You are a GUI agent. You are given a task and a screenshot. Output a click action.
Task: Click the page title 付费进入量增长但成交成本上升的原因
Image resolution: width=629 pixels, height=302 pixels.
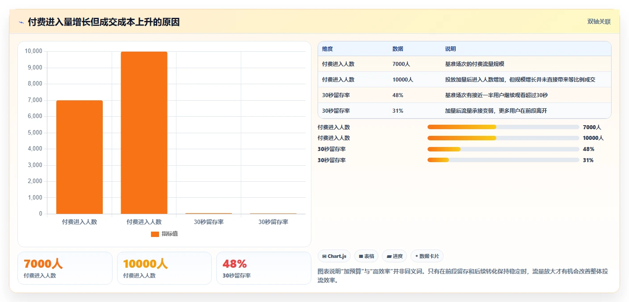tap(104, 22)
